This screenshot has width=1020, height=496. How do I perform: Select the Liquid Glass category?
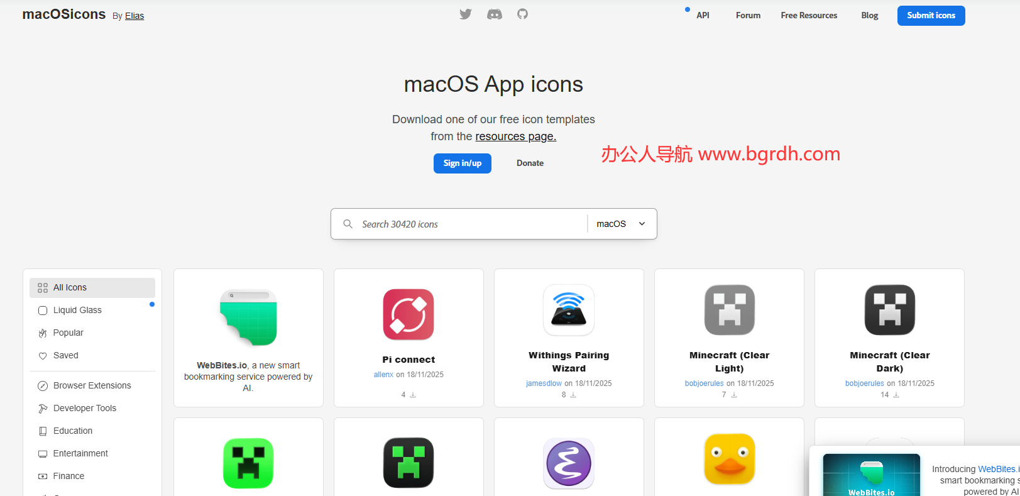coord(92,310)
